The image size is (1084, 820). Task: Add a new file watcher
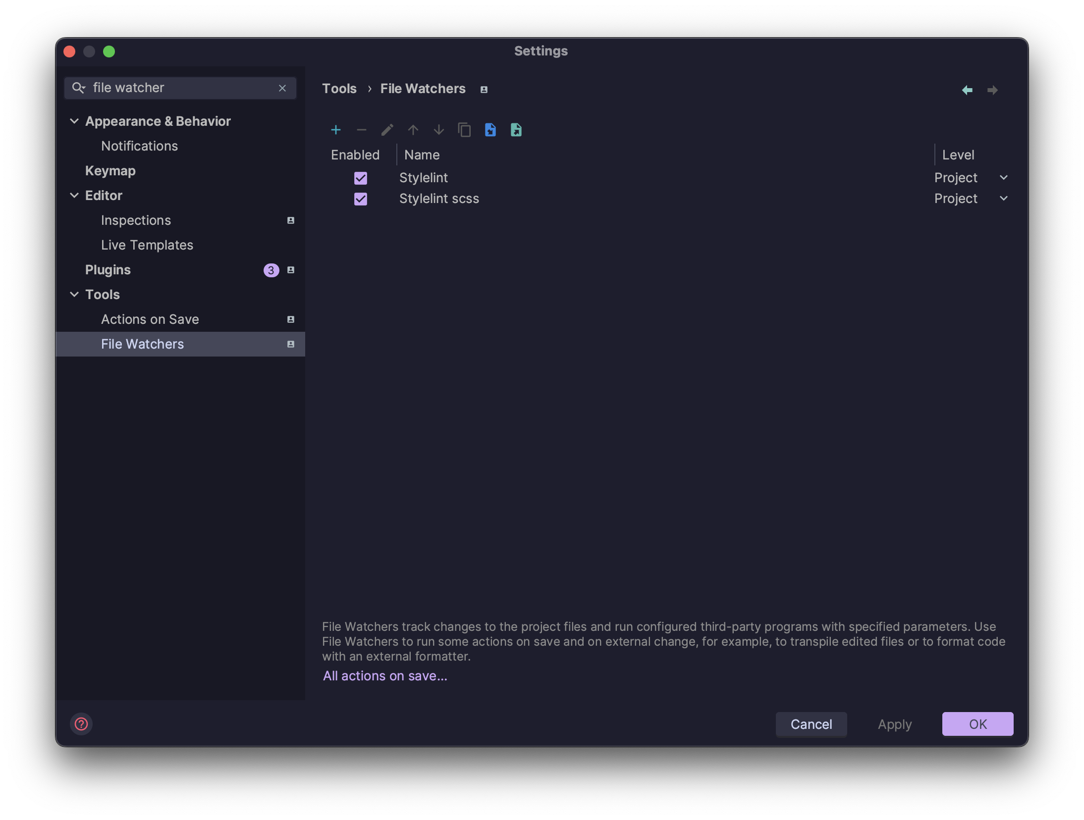click(335, 130)
